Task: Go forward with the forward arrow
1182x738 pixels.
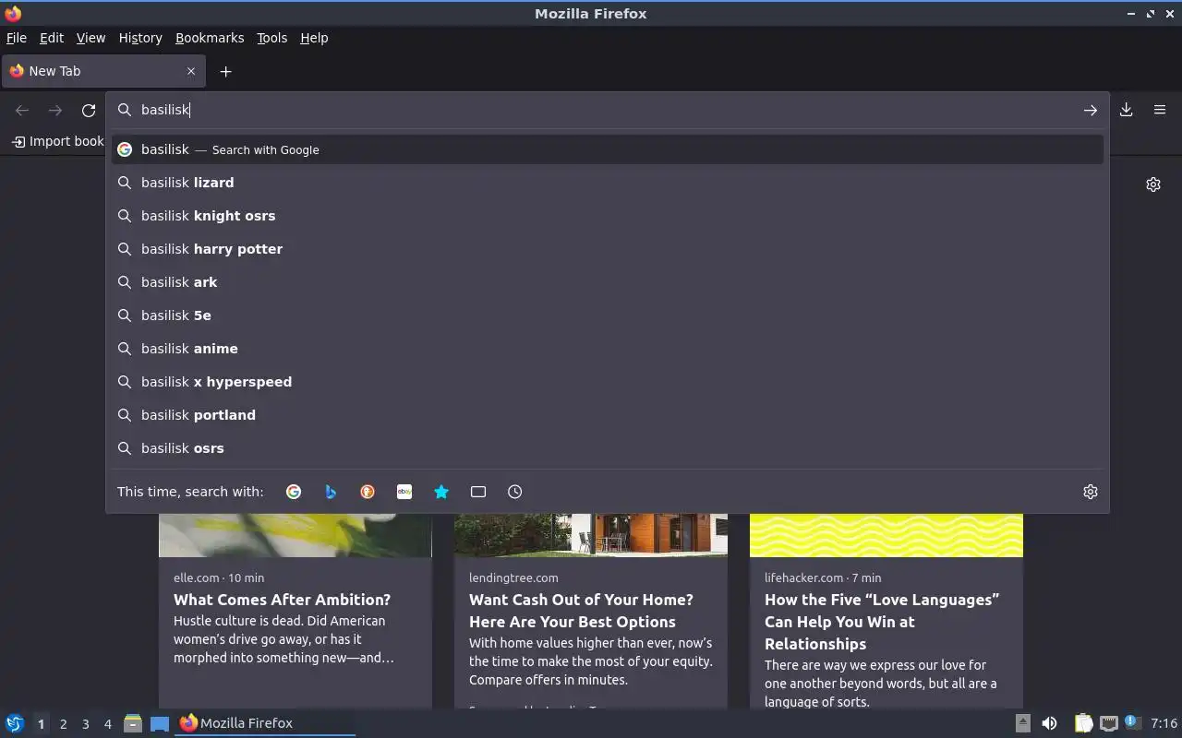Action: (x=55, y=110)
